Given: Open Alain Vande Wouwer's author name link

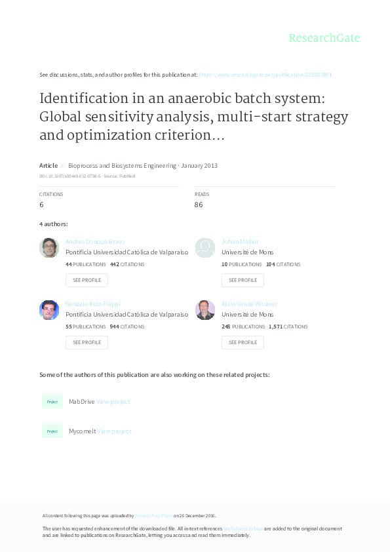Looking at the screenshot, I should [x=249, y=304].
